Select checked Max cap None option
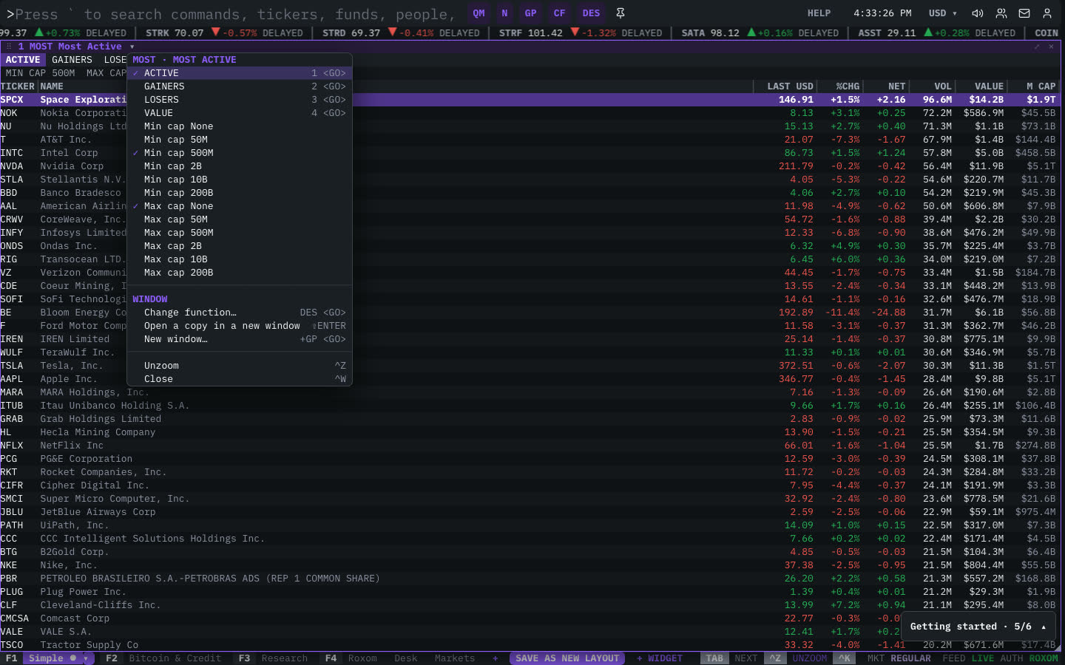This screenshot has height=665, width=1065. point(240,206)
